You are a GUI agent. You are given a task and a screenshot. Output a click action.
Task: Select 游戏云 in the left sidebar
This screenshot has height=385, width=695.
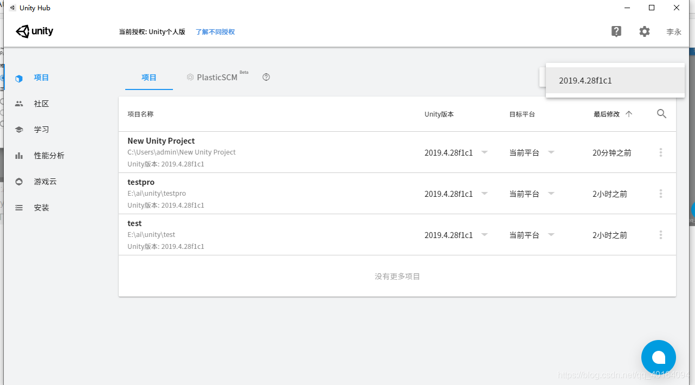pos(45,182)
